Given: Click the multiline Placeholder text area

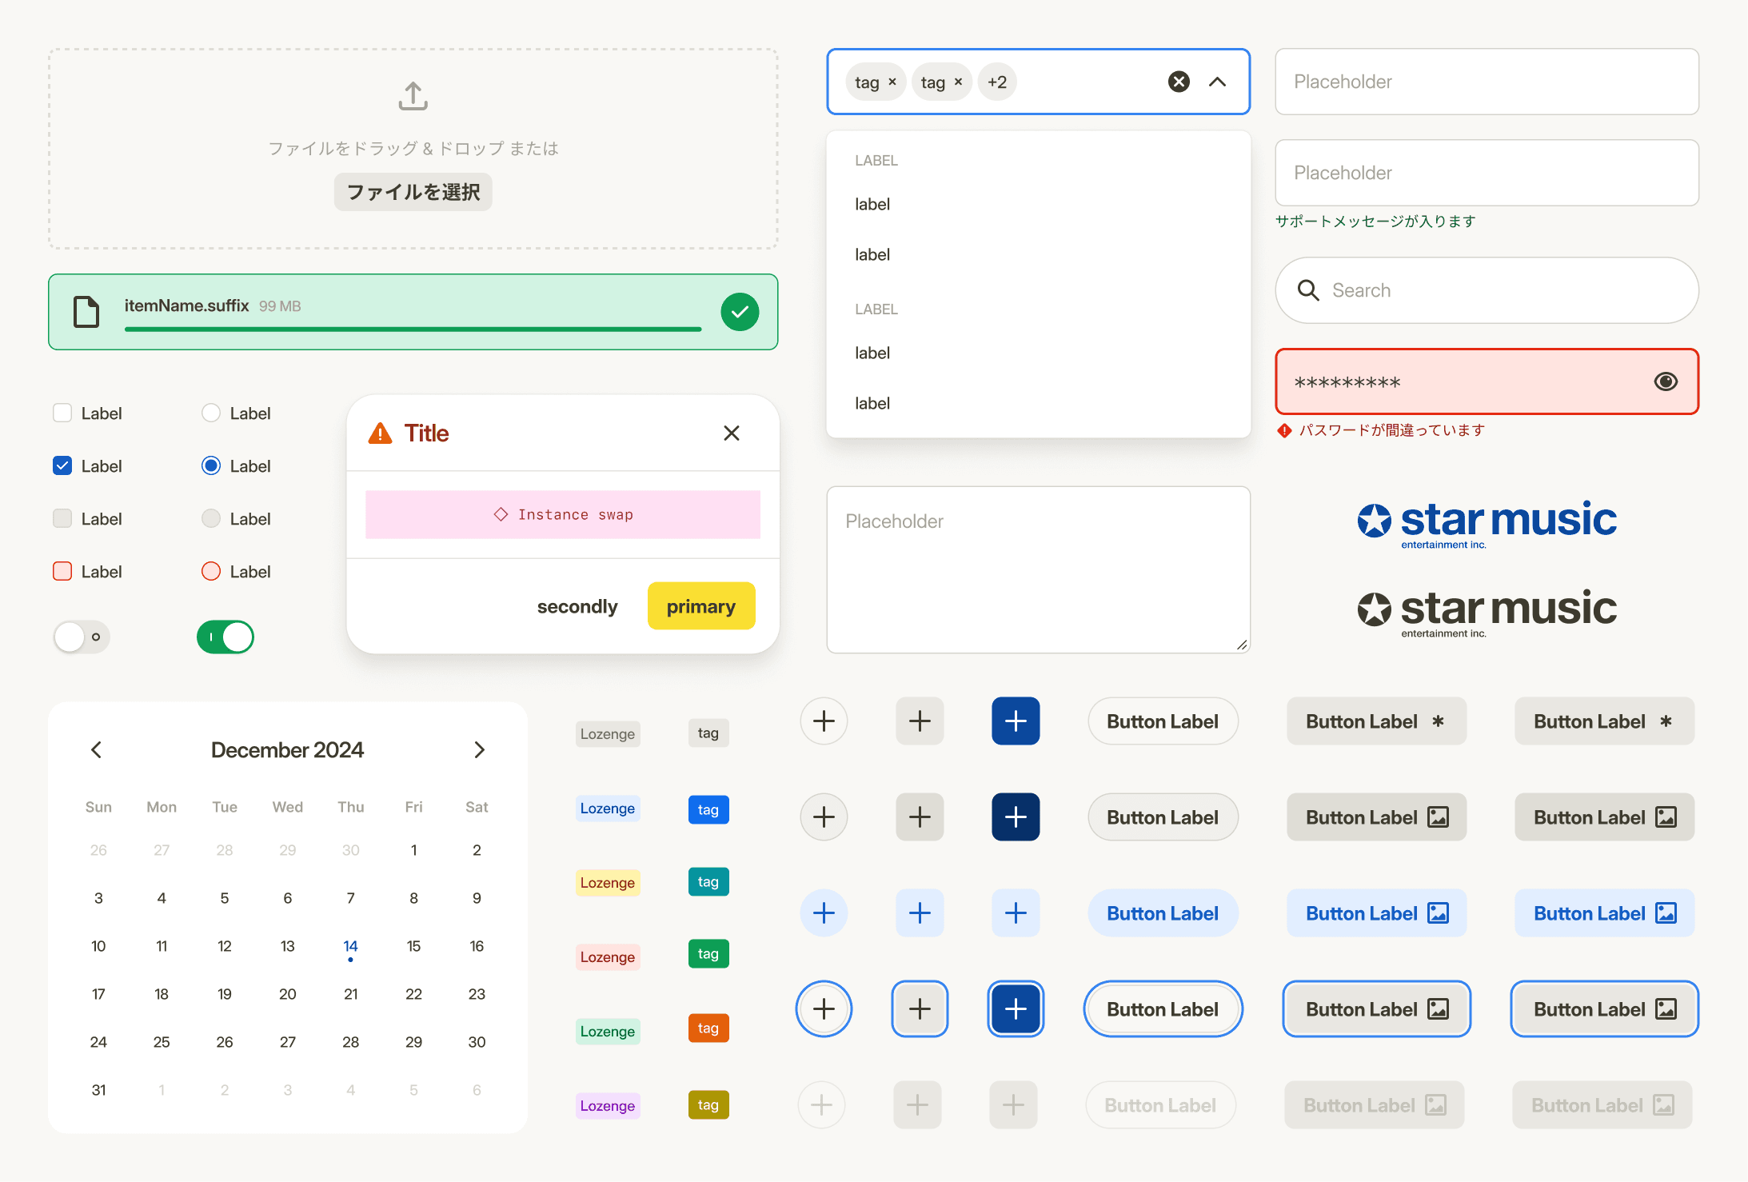Looking at the screenshot, I should click(x=1038, y=569).
